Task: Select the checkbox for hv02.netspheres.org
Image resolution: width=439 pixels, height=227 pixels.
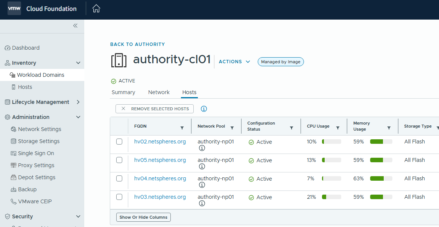Action: click(119, 142)
